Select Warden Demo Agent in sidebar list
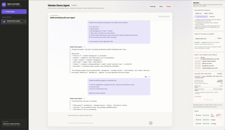 14,22
